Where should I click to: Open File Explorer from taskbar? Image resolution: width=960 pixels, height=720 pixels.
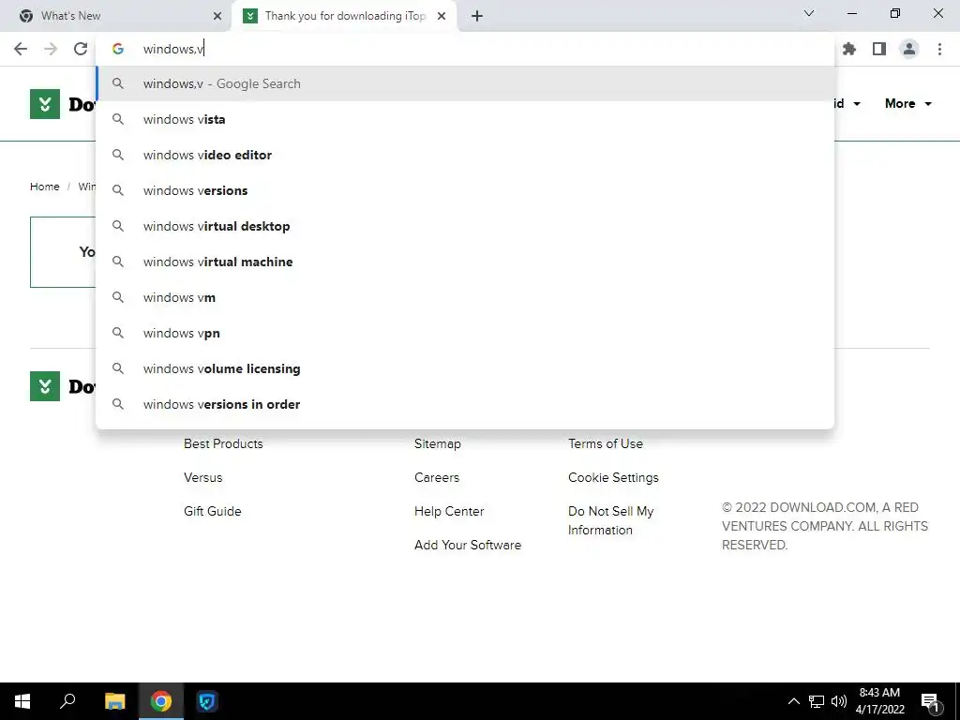click(x=114, y=701)
